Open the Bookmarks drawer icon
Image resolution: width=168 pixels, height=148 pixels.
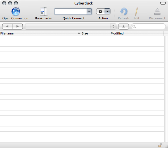pyautogui.click(x=43, y=11)
